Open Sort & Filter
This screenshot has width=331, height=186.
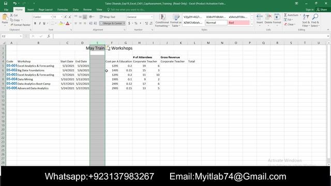click(x=306, y=21)
